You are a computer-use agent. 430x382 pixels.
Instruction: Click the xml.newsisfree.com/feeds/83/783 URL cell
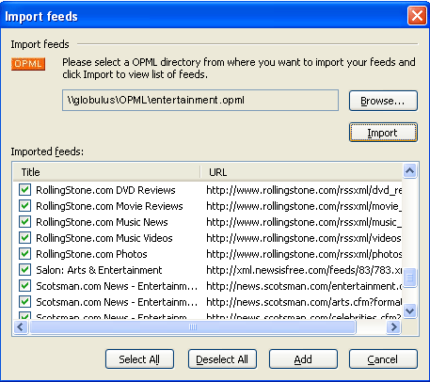click(304, 270)
